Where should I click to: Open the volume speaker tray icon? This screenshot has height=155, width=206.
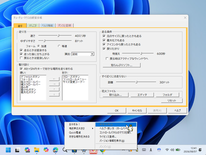tap(172, 150)
